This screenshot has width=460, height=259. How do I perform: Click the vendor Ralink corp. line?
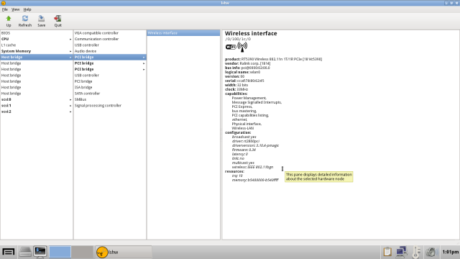[247, 63]
